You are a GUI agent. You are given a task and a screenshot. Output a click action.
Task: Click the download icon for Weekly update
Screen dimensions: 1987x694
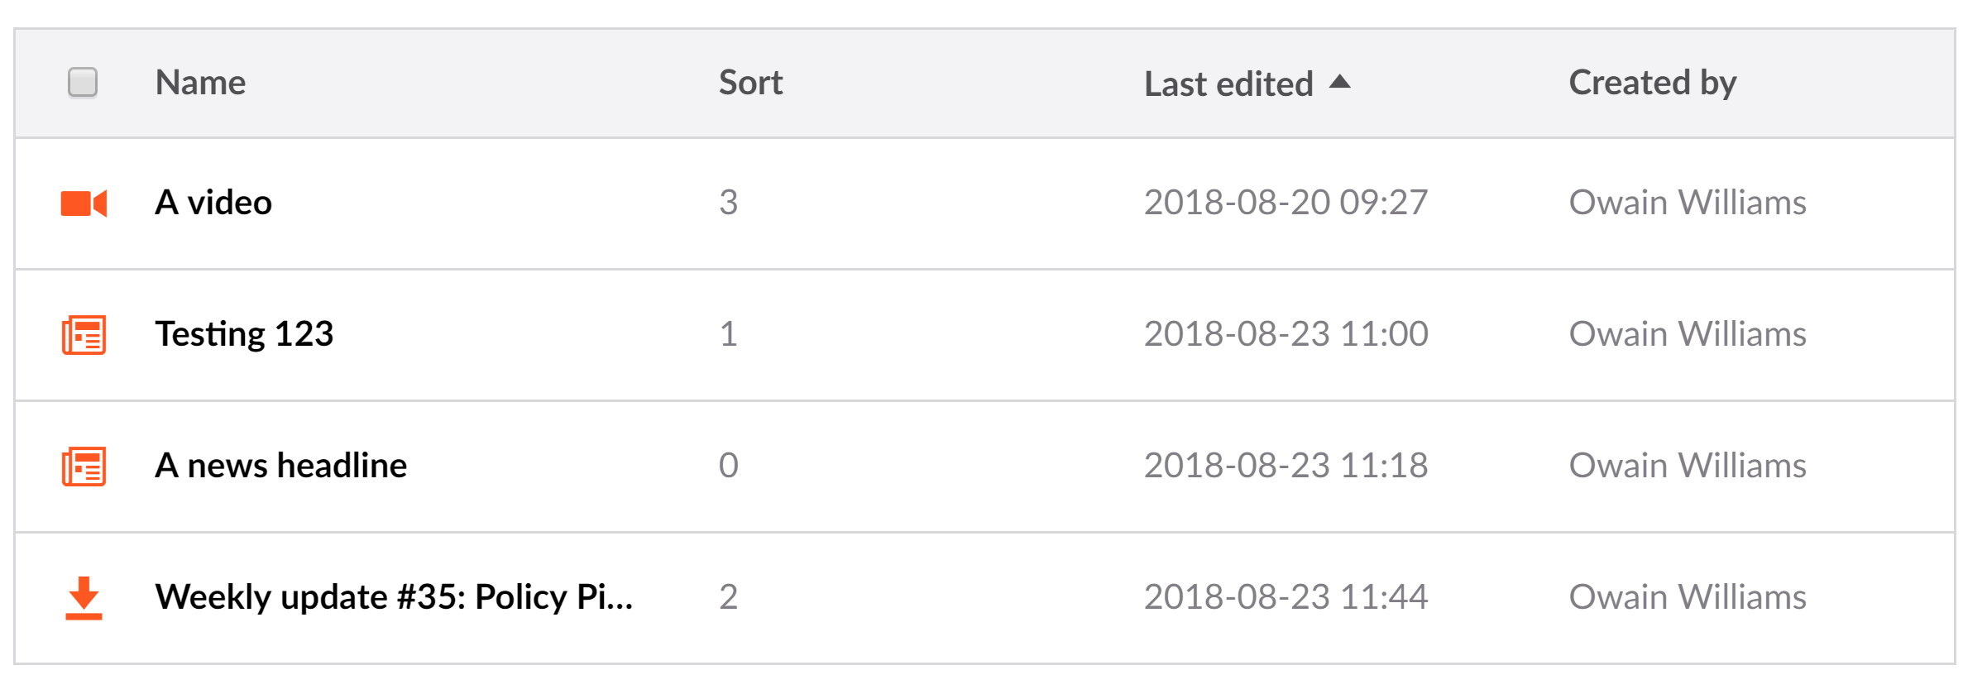pyautogui.click(x=84, y=597)
